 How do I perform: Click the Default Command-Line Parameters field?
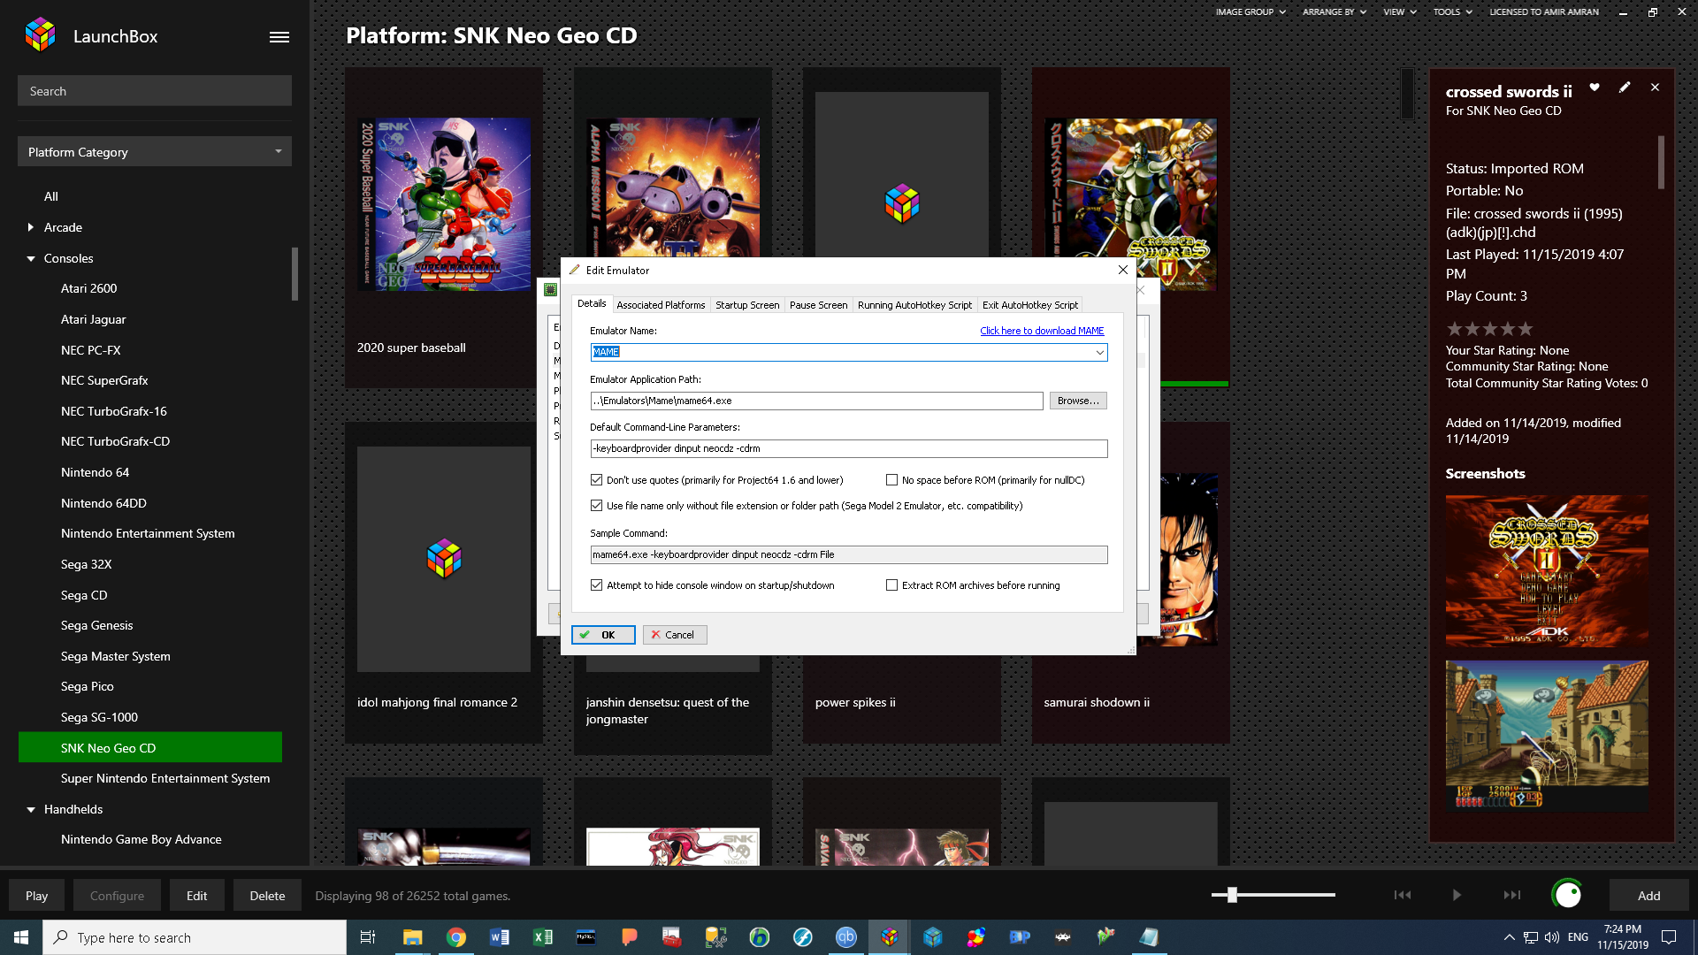pos(849,448)
